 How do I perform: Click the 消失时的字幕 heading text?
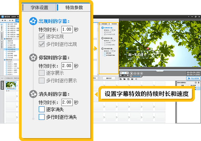[x=54, y=94]
